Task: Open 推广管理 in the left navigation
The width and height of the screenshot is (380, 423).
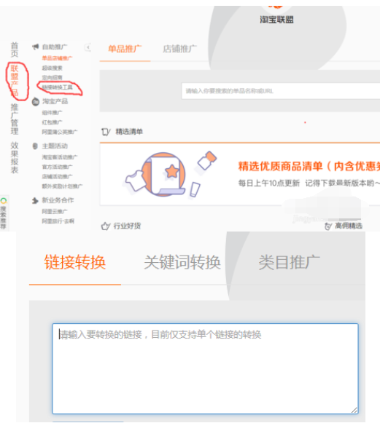Action: (x=15, y=119)
